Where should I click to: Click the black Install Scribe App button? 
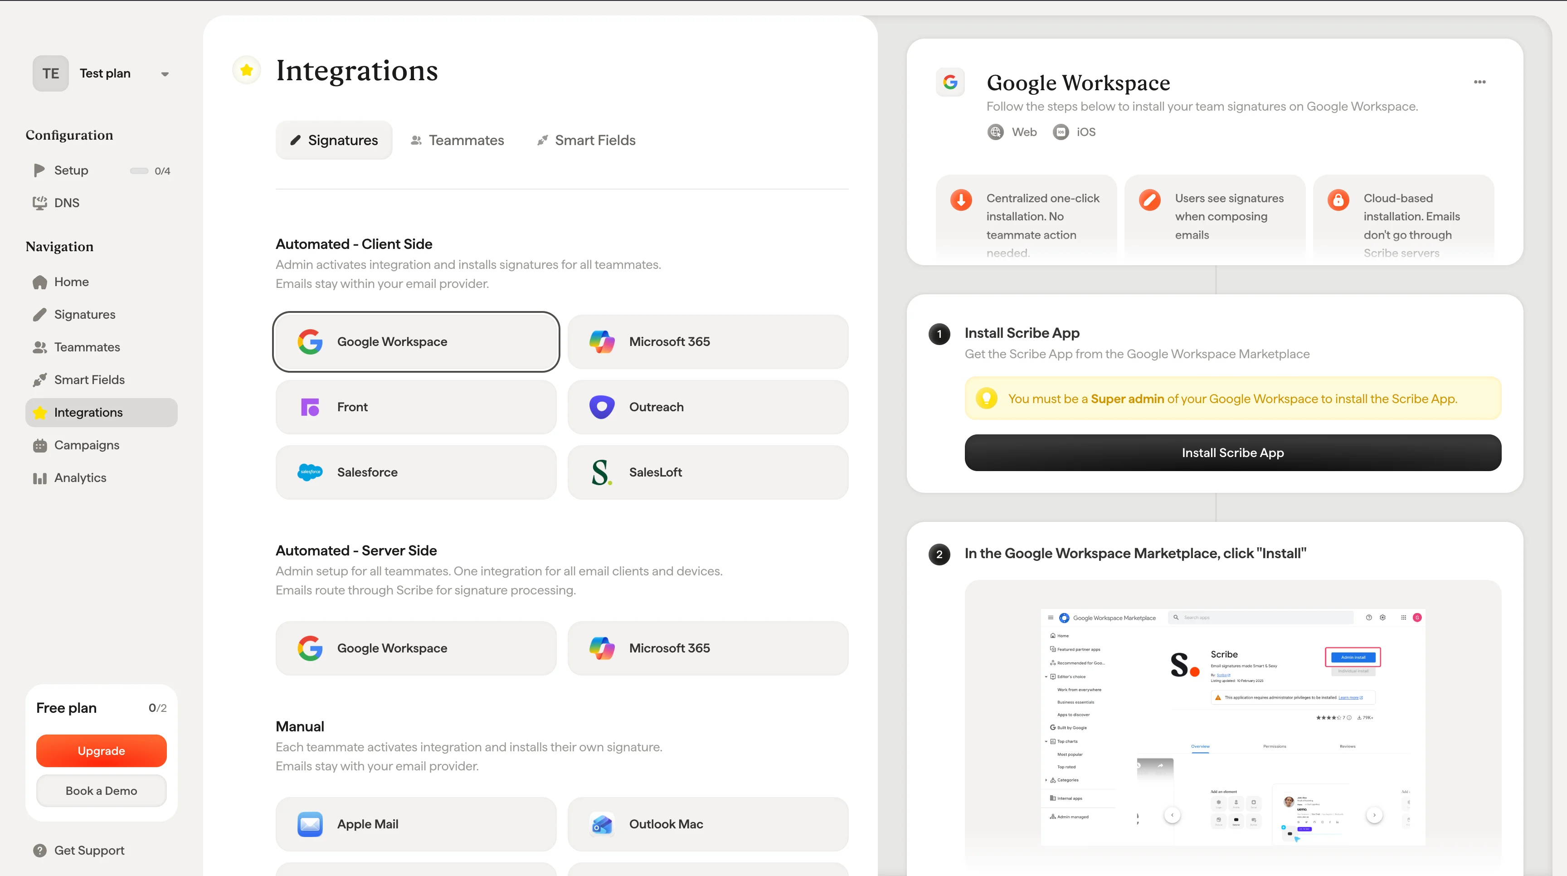pyautogui.click(x=1232, y=453)
